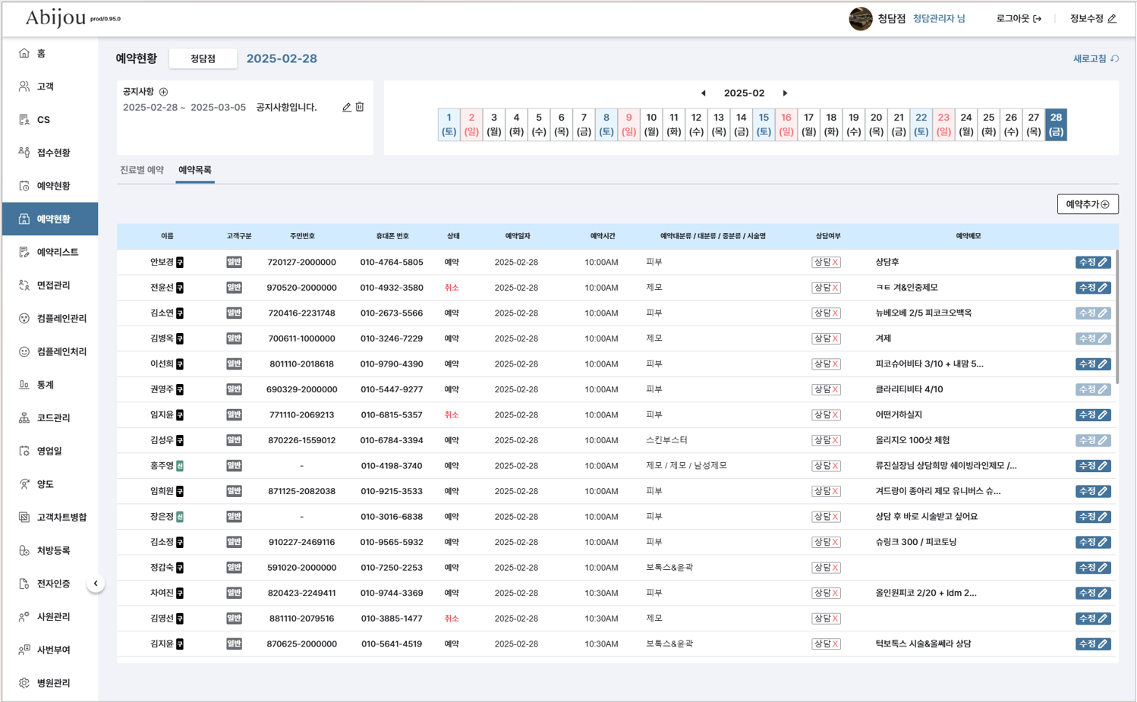The width and height of the screenshot is (1137, 702).
Task: Open 통계 statistics in the sidebar
Action: pyautogui.click(x=46, y=385)
